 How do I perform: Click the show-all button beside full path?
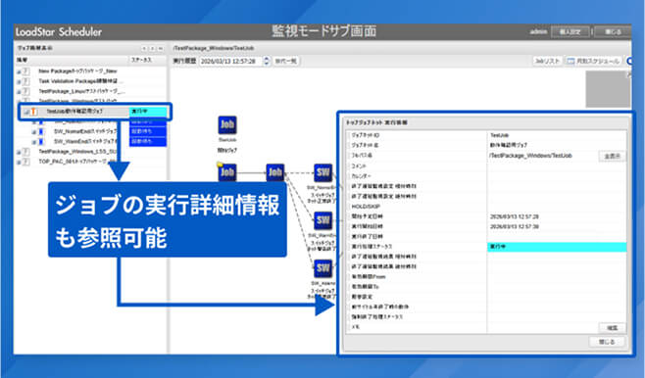point(612,156)
